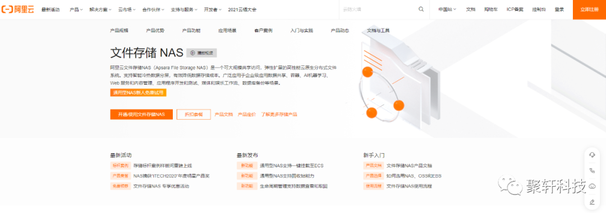Expand the 开发者 dropdown
Viewport: 606px width, 213px height.
pos(213,10)
